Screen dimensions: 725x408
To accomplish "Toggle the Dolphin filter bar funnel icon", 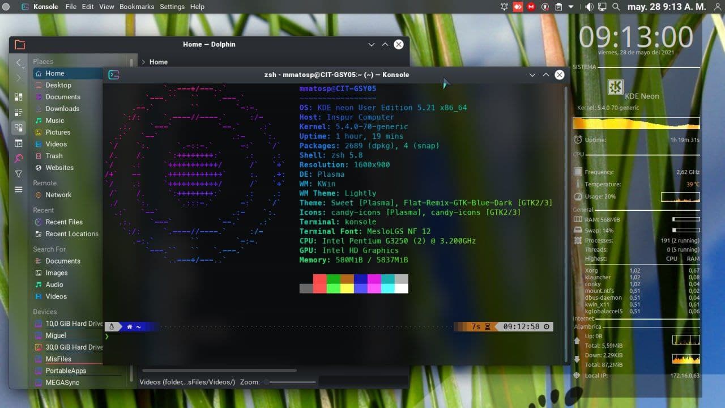I will pos(19,174).
